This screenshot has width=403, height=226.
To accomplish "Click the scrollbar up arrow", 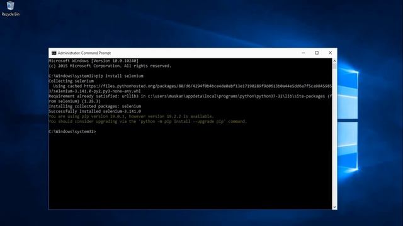I will click(x=334, y=61).
